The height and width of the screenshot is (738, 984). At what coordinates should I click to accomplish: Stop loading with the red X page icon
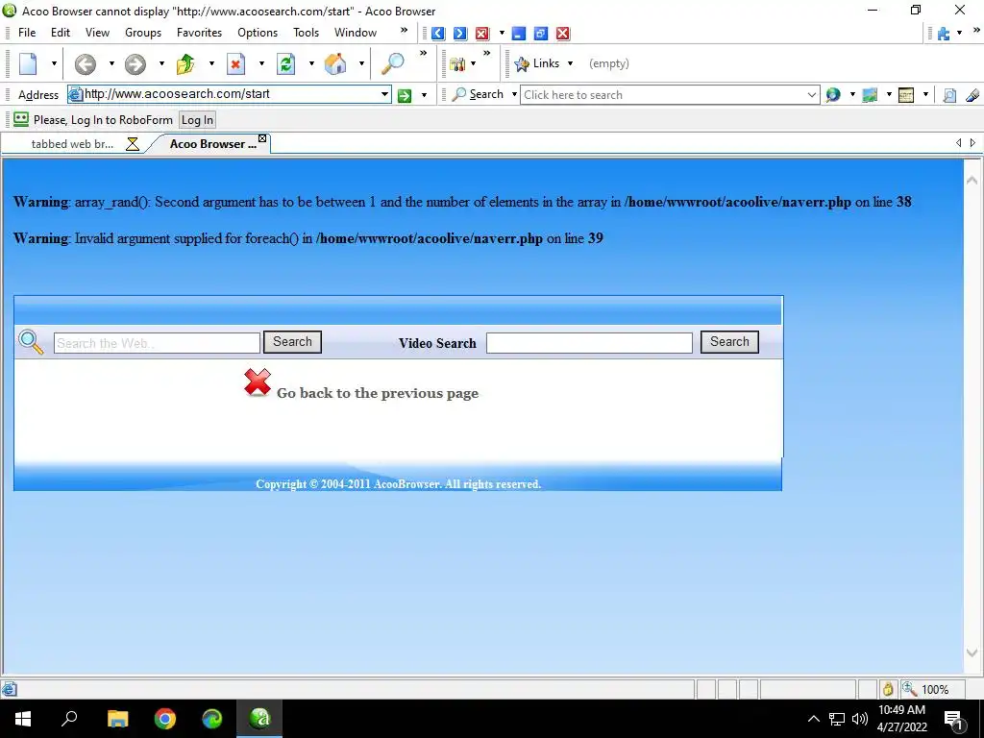tap(236, 63)
